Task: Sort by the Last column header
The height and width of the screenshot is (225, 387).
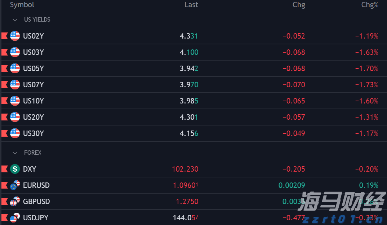Action: click(x=191, y=5)
